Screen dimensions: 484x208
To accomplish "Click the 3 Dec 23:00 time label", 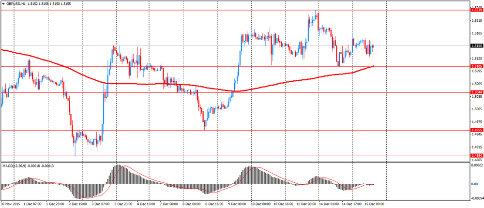I will [x=123, y=204].
